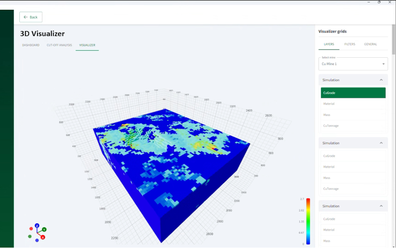The height and width of the screenshot is (248, 396).
Task: Select CuTonnage in the second Simulation section
Action: click(353, 189)
